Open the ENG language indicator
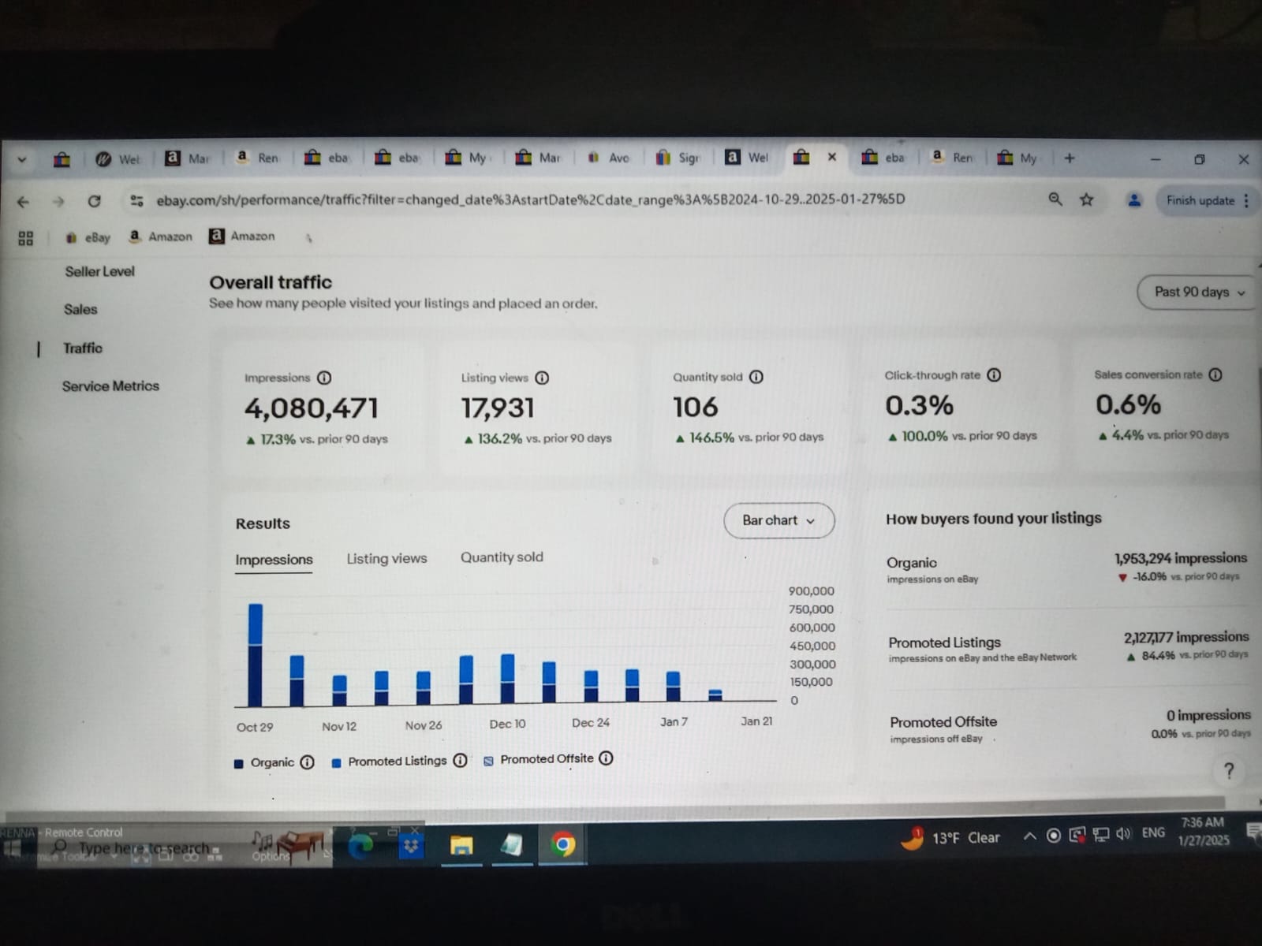 pyautogui.click(x=1153, y=832)
